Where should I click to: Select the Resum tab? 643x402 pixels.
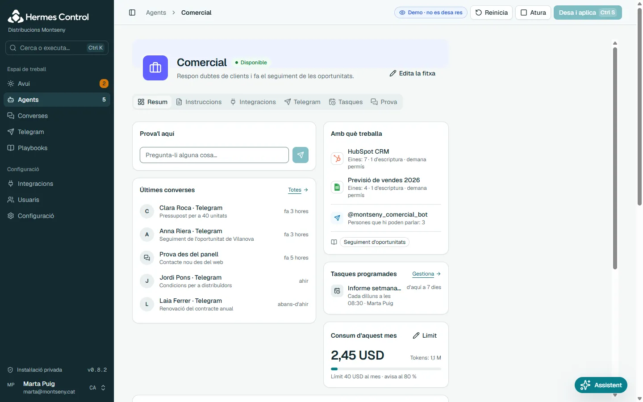153,102
